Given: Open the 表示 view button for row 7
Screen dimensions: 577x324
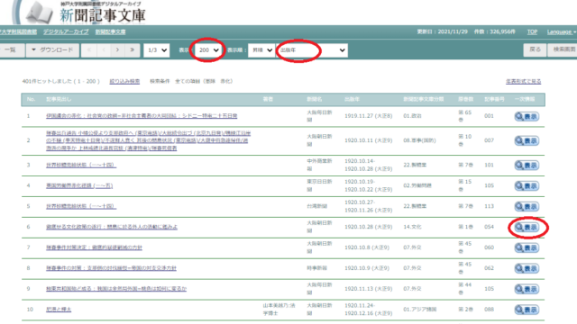Looking at the screenshot, I should (x=527, y=248).
